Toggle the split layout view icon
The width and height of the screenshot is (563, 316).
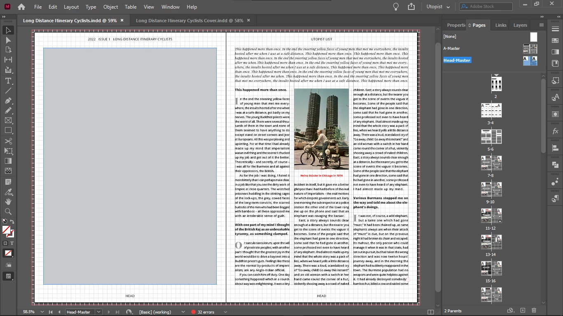tap(431, 312)
